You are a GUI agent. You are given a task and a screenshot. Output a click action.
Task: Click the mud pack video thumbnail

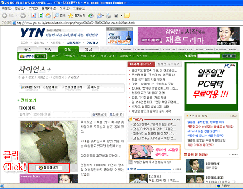[x=49, y=142]
